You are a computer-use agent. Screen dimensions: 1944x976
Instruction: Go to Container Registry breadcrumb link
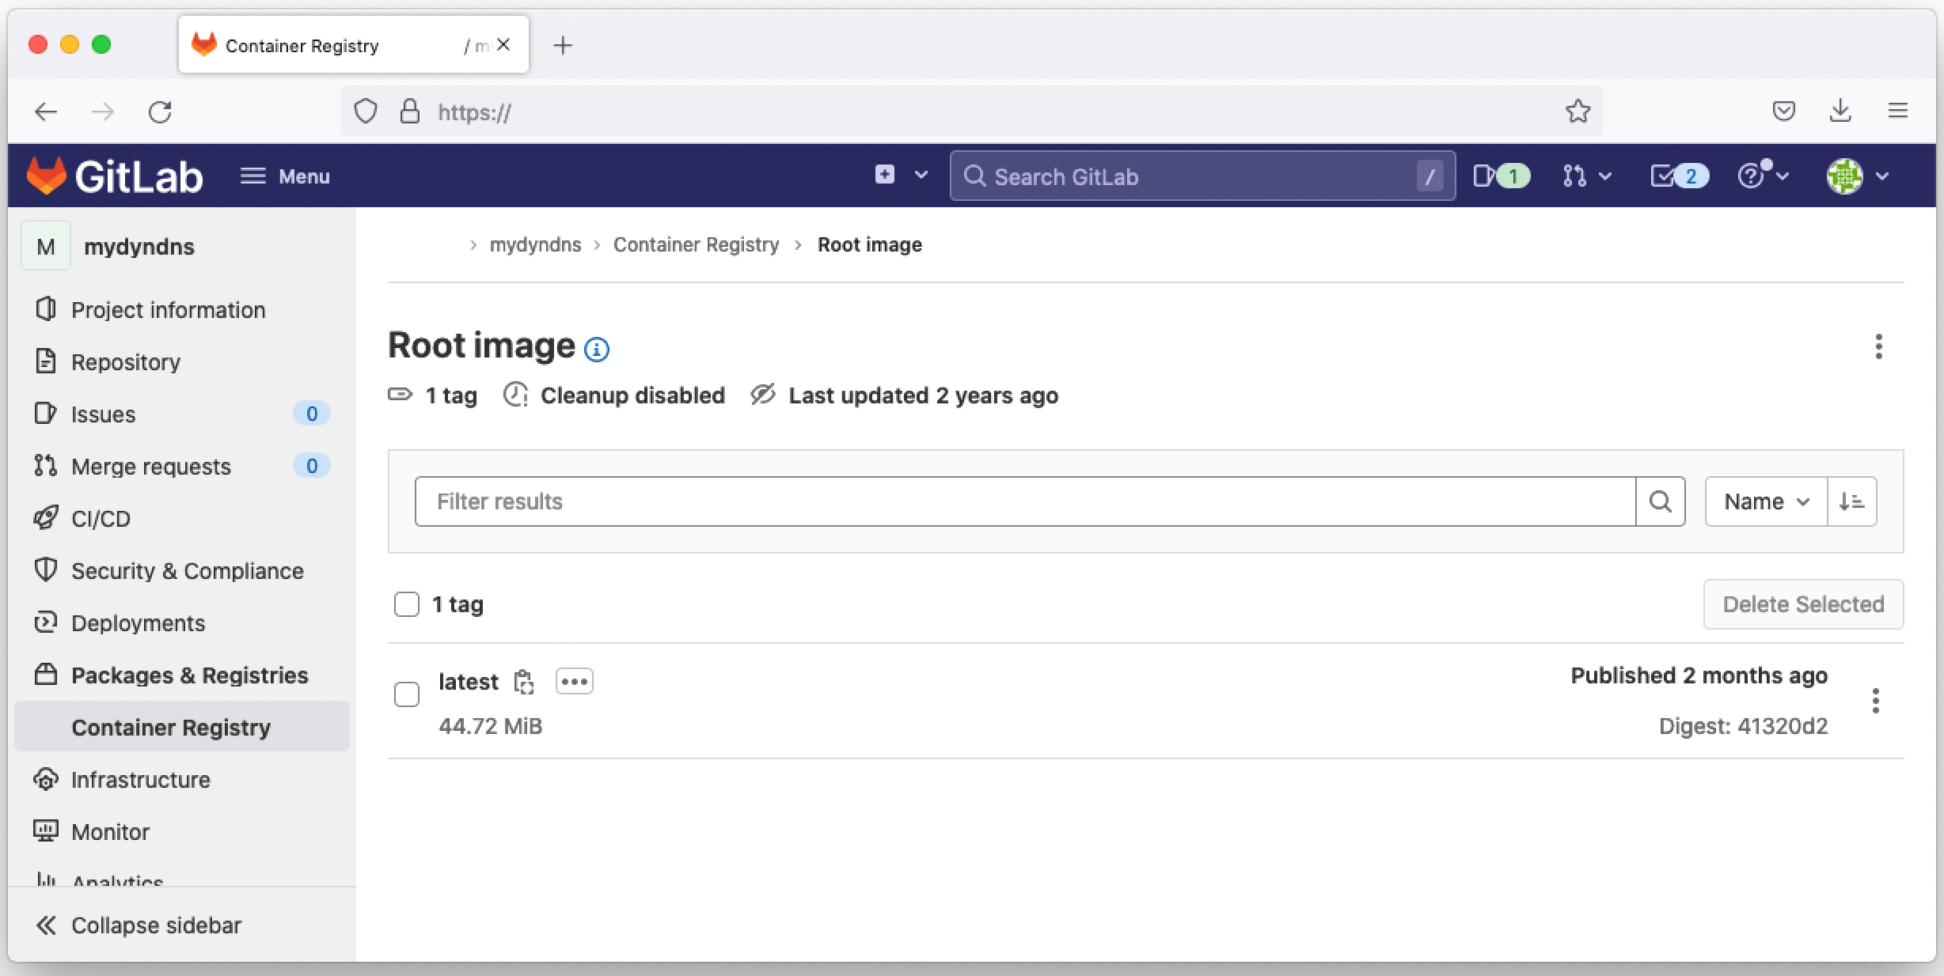click(x=696, y=245)
